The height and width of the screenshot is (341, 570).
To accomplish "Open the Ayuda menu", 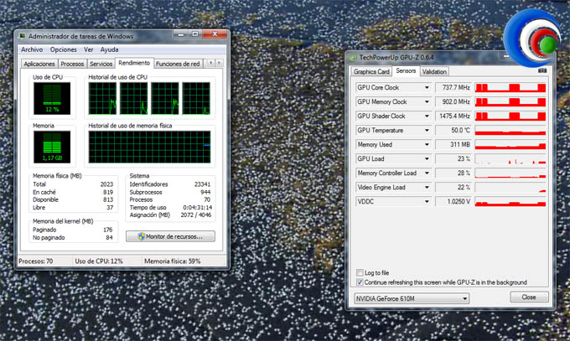I will [x=109, y=49].
